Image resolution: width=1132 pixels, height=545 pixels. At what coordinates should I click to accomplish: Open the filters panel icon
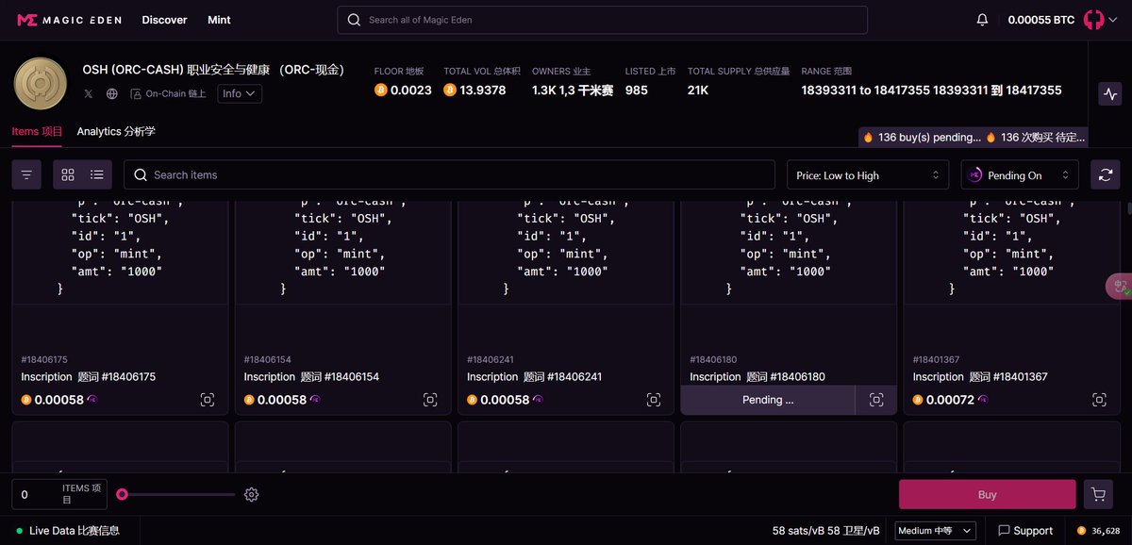(26, 174)
